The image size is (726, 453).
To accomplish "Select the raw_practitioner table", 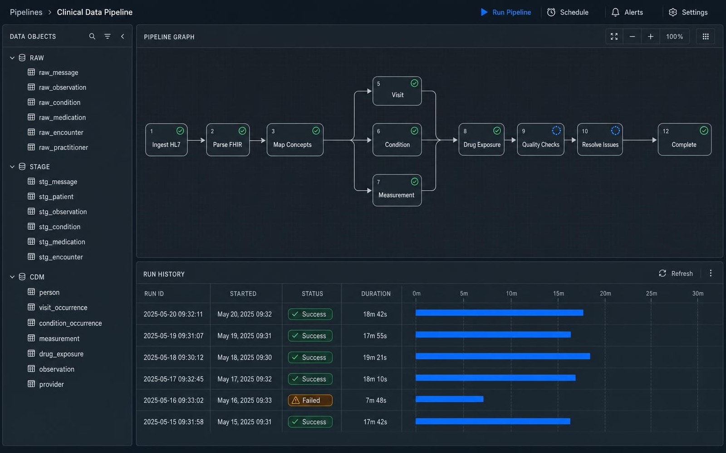I will click(x=64, y=147).
